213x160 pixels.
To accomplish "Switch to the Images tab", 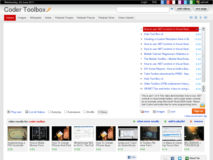I will [22, 18].
